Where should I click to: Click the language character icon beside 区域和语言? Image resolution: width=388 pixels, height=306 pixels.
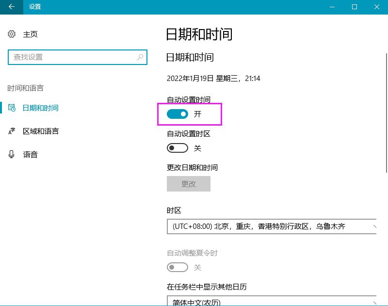[11, 131]
